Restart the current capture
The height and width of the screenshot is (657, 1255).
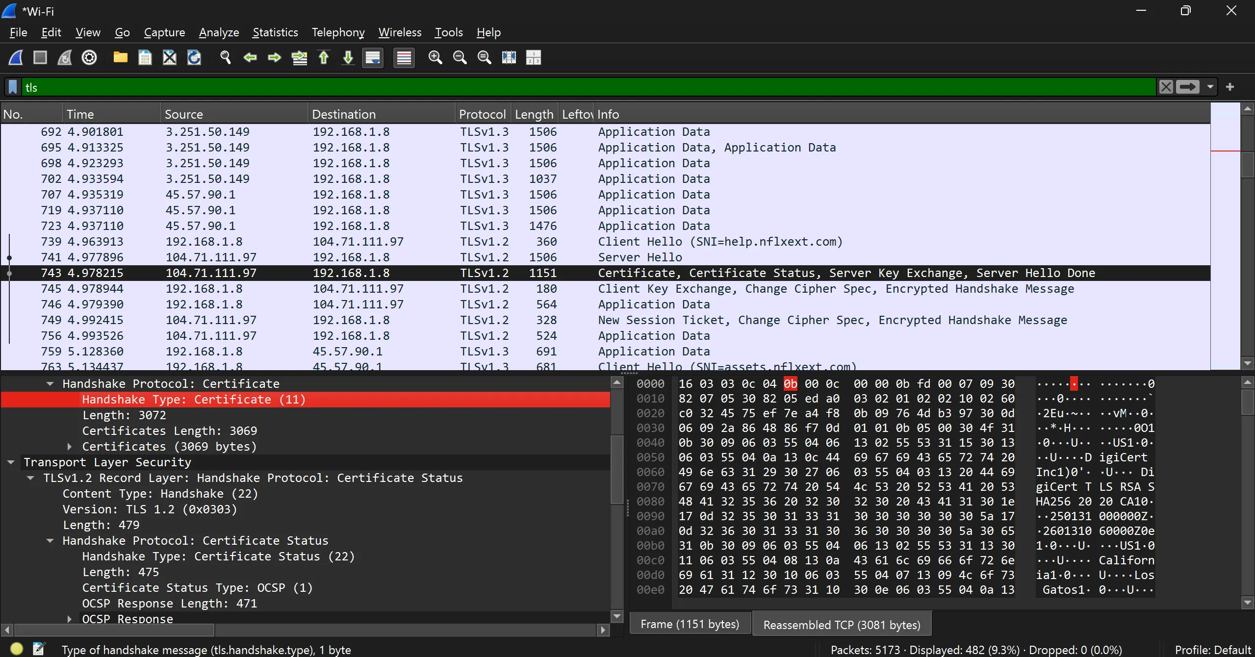[65, 58]
